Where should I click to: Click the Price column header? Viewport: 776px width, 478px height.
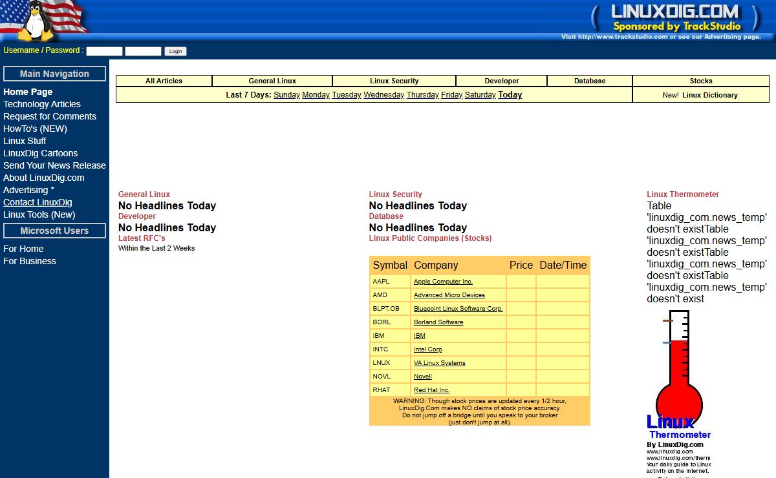[x=521, y=265]
